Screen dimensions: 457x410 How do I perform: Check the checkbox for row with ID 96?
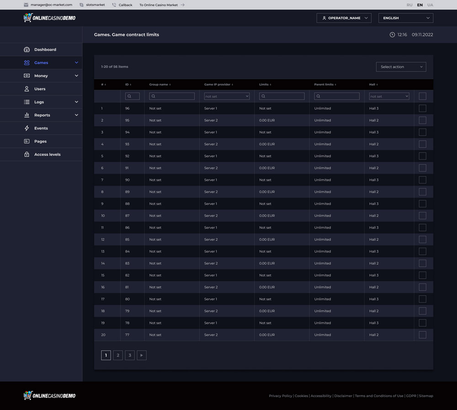[x=422, y=108]
